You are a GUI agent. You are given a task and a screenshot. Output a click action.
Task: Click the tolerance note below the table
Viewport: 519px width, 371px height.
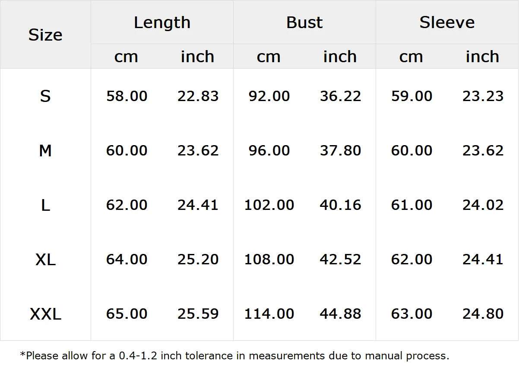[x=234, y=356]
